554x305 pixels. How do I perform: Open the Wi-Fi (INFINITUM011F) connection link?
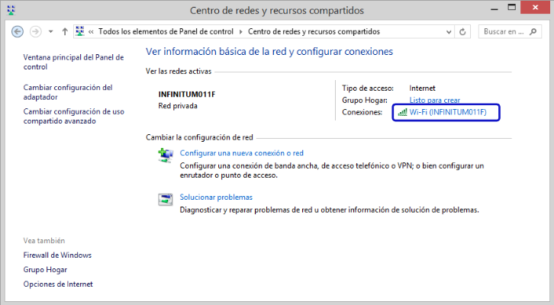pos(448,112)
